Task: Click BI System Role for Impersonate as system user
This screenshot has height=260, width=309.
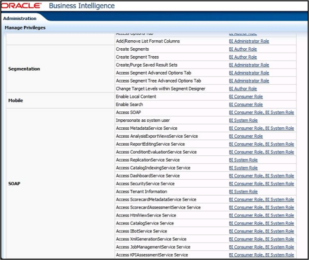Action: coord(243,120)
